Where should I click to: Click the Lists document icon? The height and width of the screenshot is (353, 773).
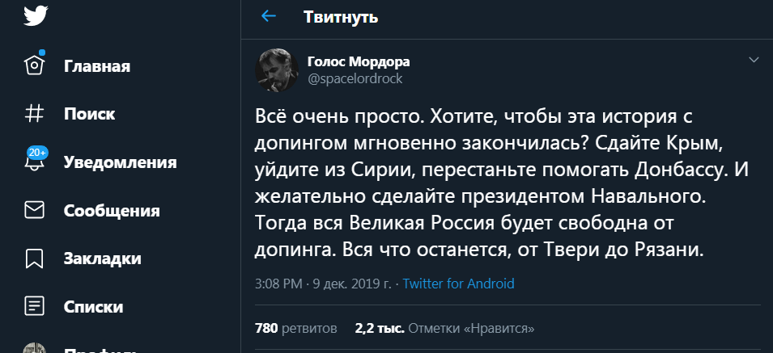[x=34, y=306]
